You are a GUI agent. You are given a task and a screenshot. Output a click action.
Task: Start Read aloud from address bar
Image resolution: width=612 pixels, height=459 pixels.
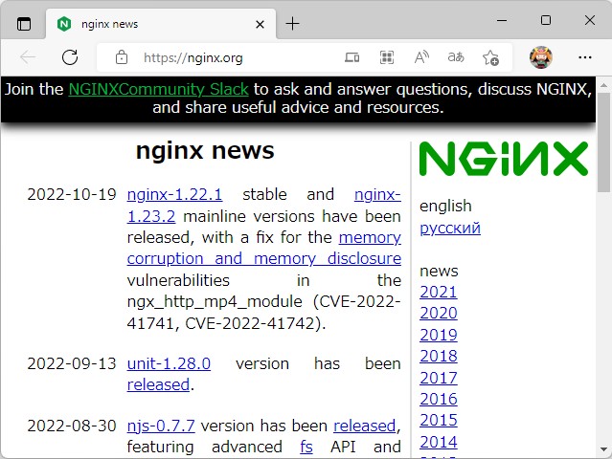pyautogui.click(x=421, y=57)
